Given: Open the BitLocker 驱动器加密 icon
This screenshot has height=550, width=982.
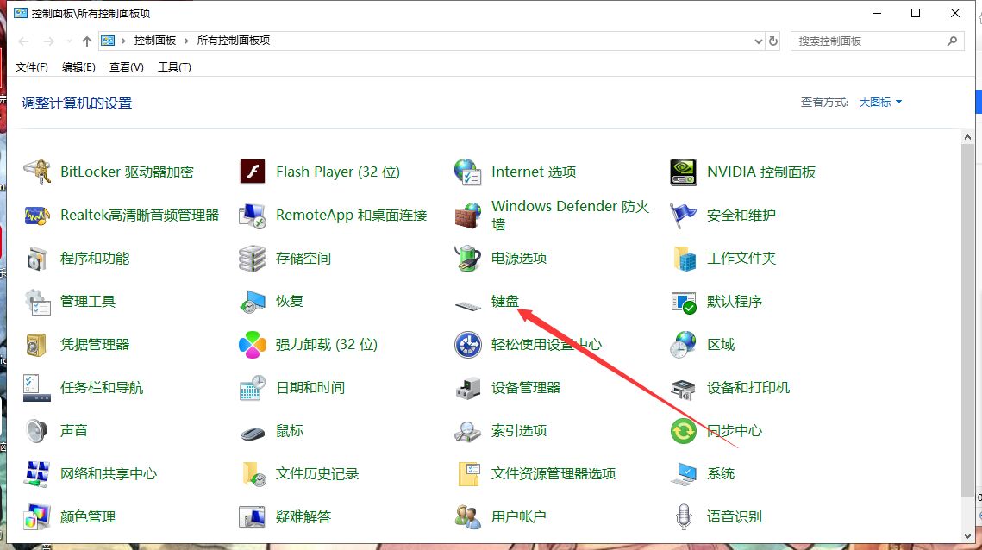Looking at the screenshot, I should point(37,172).
